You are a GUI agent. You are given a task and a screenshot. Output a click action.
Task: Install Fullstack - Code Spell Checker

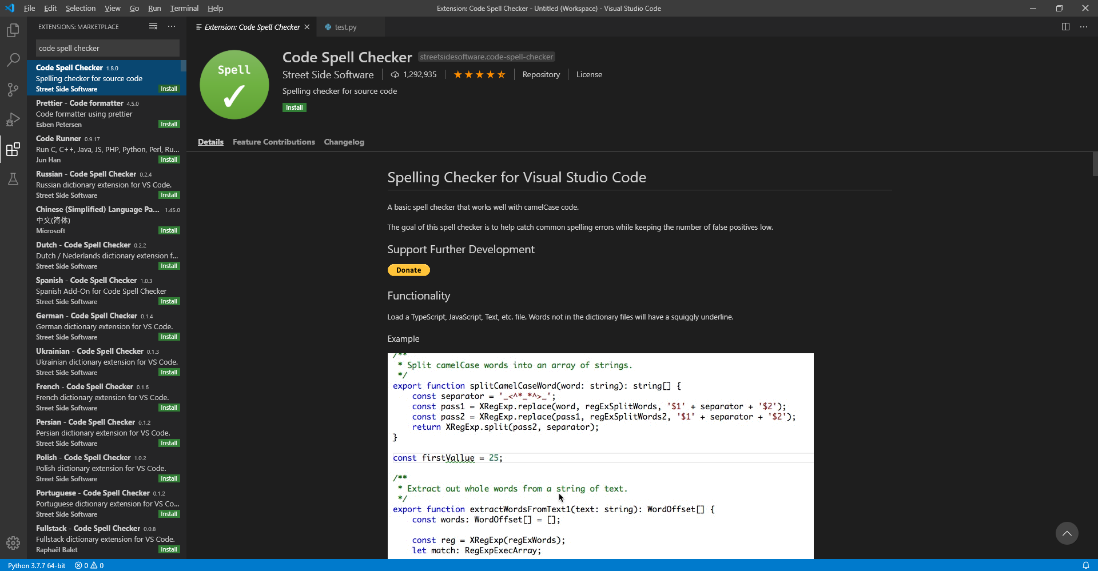click(x=169, y=549)
